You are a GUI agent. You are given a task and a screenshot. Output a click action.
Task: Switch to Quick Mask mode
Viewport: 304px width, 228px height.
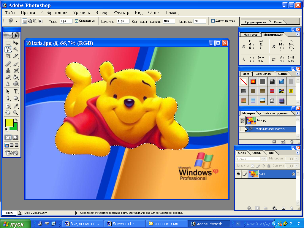15,137
